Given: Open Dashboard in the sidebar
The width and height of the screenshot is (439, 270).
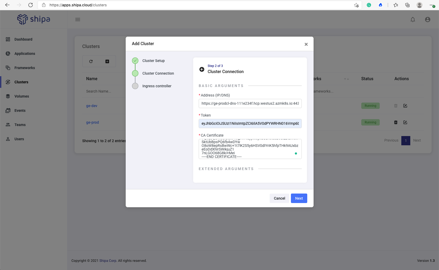Looking at the screenshot, I should [x=23, y=39].
